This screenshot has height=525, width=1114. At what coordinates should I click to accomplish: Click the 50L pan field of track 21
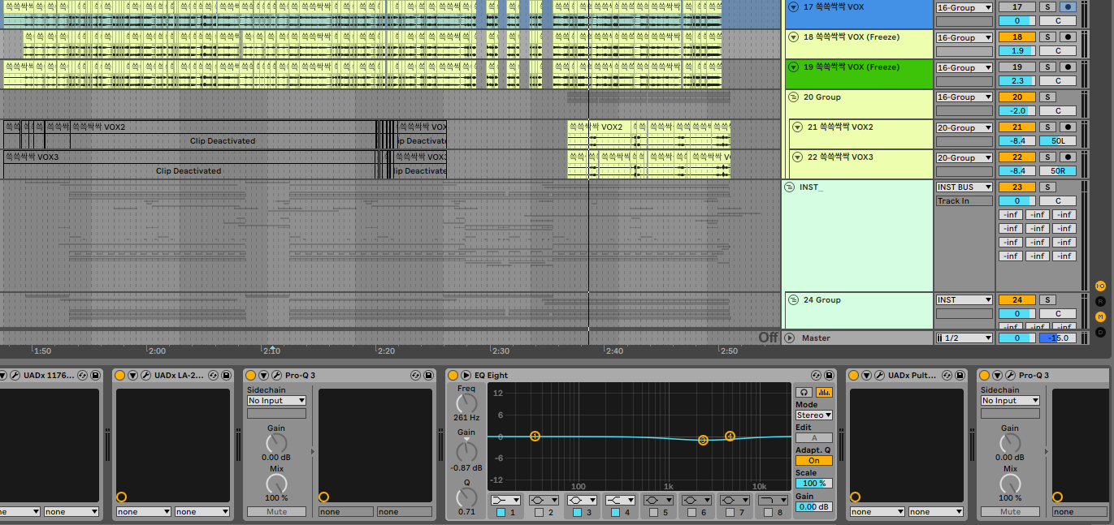tap(1057, 141)
